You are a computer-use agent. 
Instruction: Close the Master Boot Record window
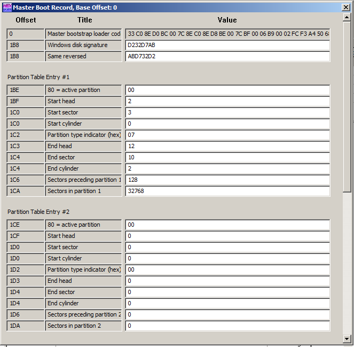[347, 7]
